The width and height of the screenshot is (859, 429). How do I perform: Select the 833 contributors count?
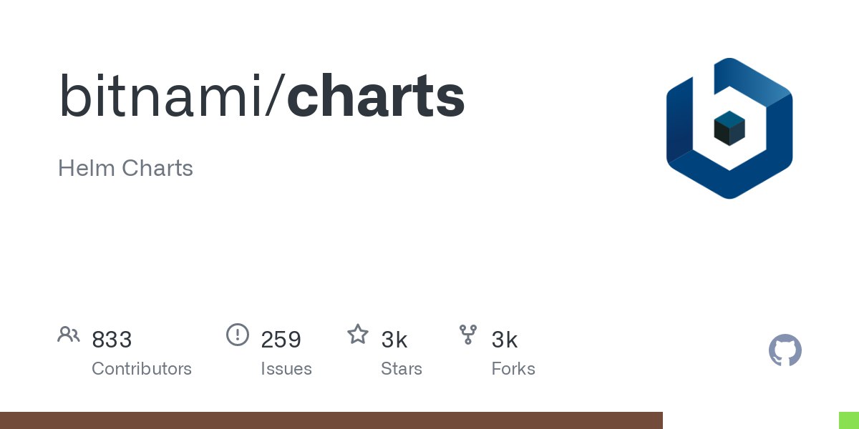point(112,340)
